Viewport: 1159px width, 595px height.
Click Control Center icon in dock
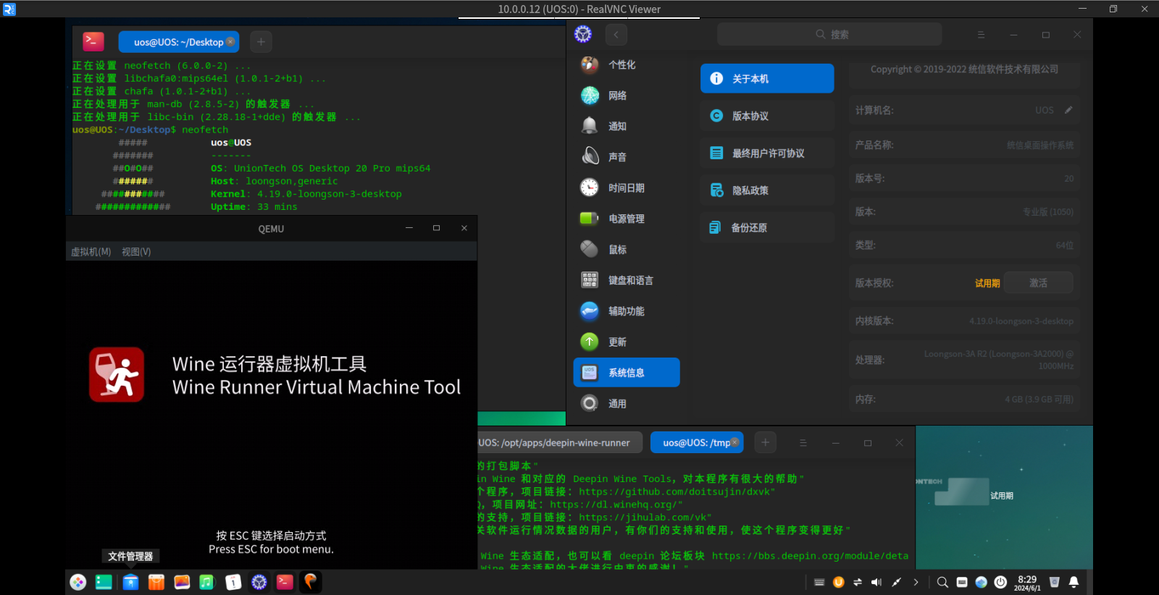pos(259,582)
